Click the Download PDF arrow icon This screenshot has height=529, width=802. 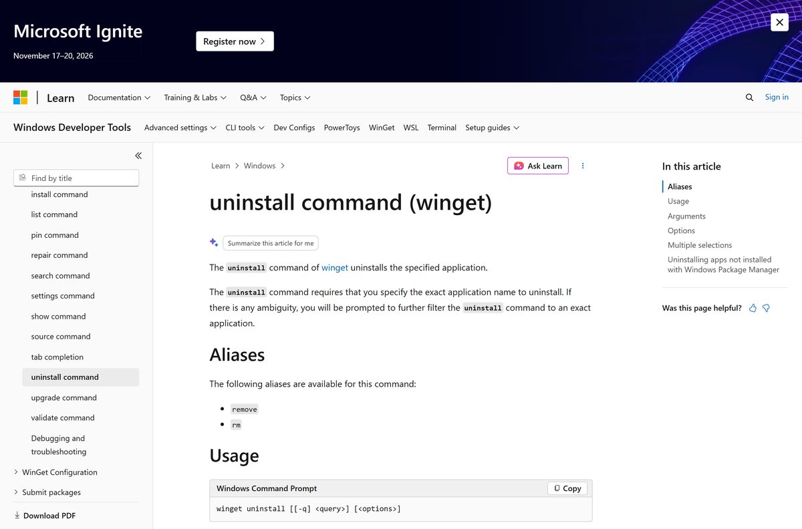click(17, 516)
